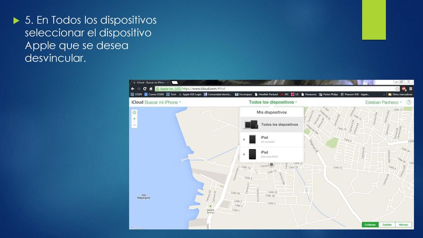Minimize the Chrome browser window

point(396,81)
